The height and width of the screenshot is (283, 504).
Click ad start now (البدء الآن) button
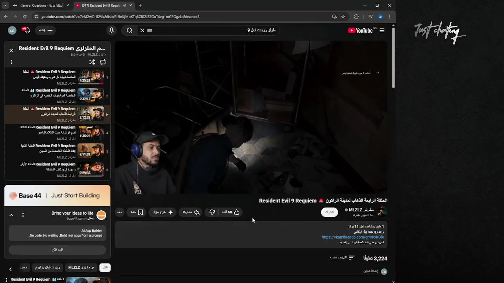tap(57, 250)
